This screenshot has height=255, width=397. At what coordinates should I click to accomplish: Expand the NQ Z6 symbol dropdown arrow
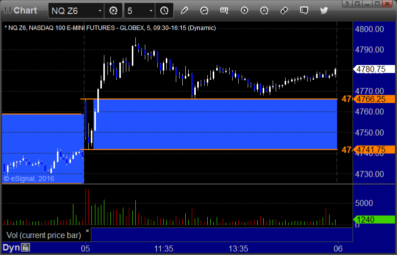point(100,10)
